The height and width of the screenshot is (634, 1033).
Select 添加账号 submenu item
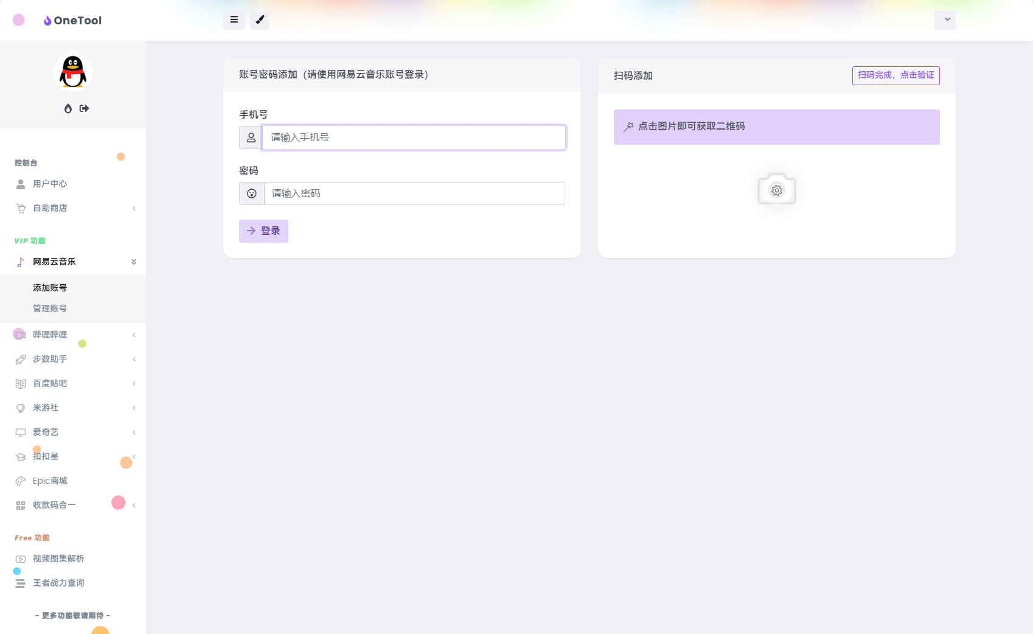click(x=50, y=288)
